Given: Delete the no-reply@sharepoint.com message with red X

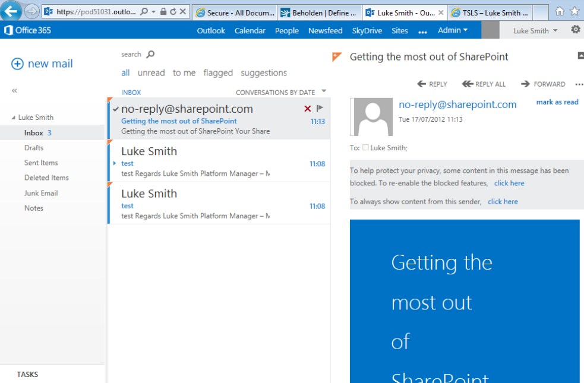Looking at the screenshot, I should [x=307, y=109].
